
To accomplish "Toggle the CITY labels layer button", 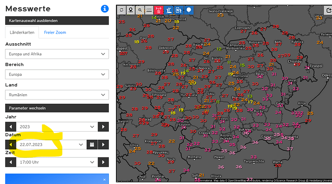I will coord(149,10).
